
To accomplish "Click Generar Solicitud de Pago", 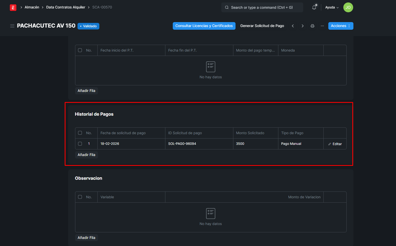I will click(262, 26).
